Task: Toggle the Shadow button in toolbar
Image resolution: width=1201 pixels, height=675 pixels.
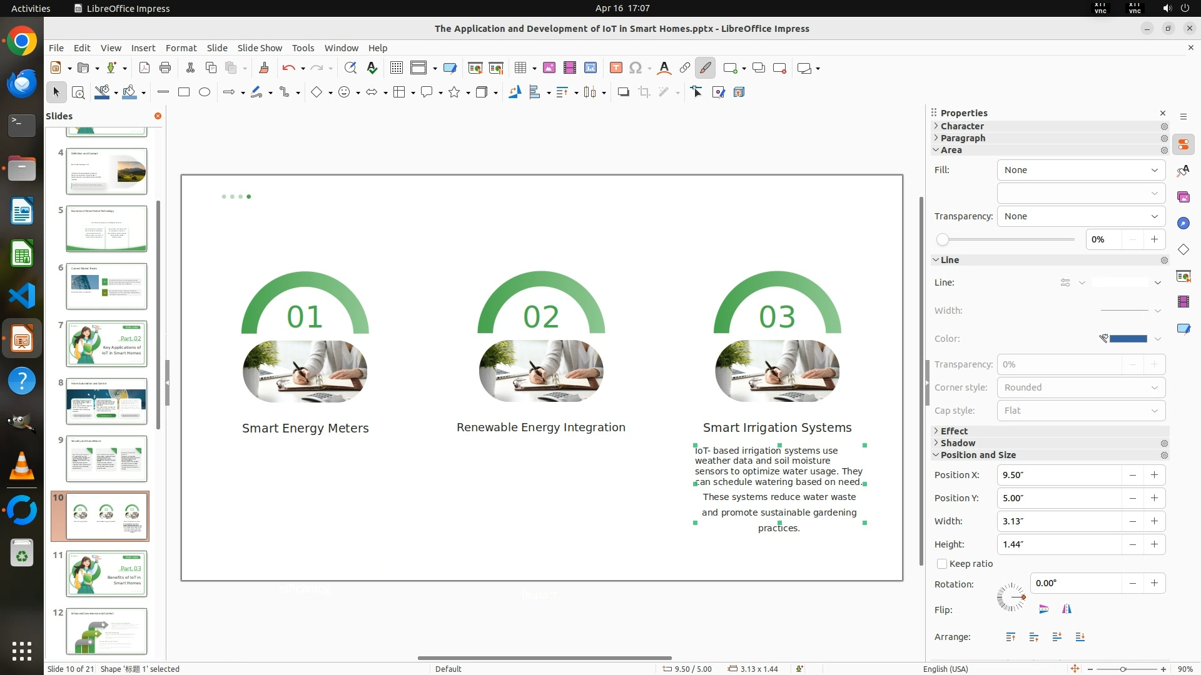Action: click(623, 92)
